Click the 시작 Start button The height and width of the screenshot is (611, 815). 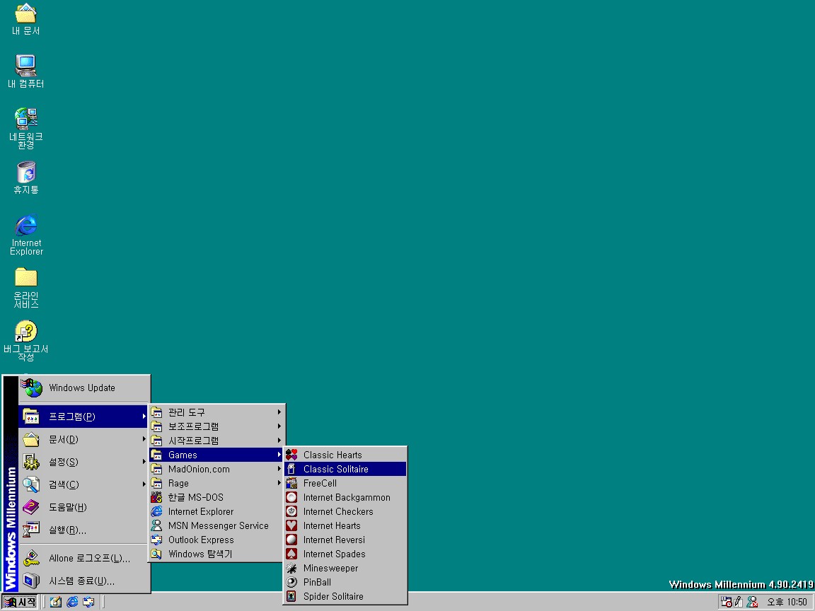pyautogui.click(x=20, y=603)
